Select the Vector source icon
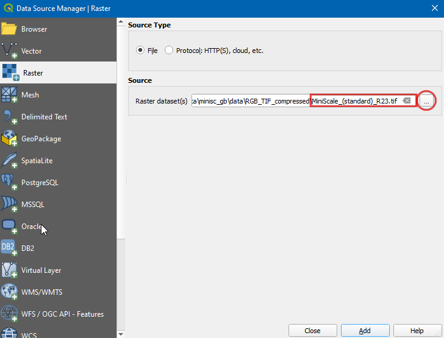 point(9,51)
